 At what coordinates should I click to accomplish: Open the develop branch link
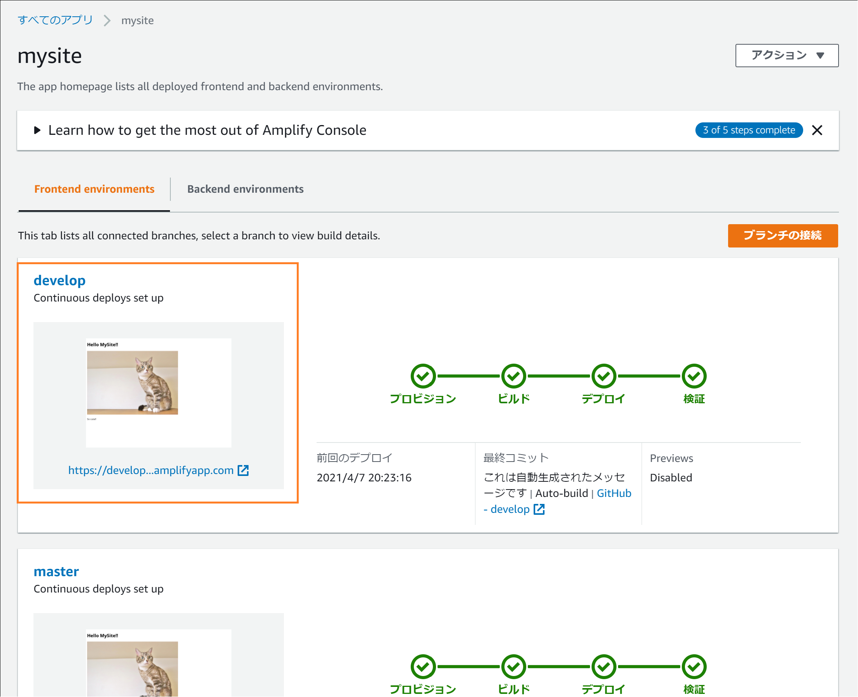[x=60, y=280]
